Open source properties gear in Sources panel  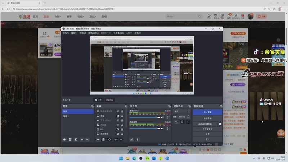tap(109, 139)
